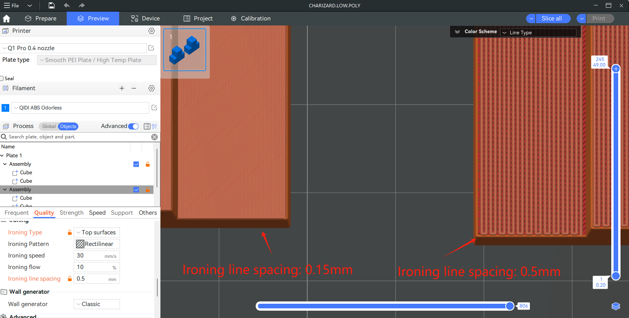Screen dimensions: 629x318
Task: Open the Ironing Type dropdown
Action: (x=97, y=232)
